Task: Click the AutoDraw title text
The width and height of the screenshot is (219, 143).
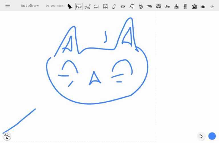Action: (x=30, y=6)
